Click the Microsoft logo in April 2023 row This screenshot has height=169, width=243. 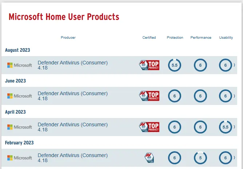click(20, 127)
